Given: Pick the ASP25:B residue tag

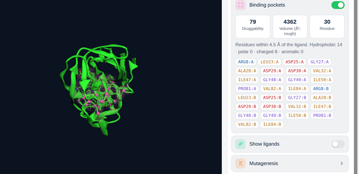Looking at the screenshot, I should (272, 97).
